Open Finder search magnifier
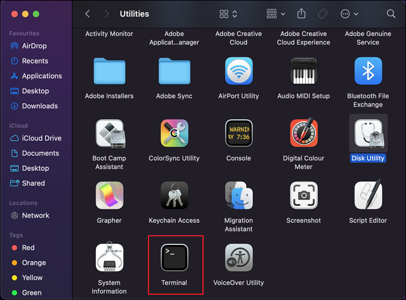Viewport: 406px width, 300px height. click(391, 14)
